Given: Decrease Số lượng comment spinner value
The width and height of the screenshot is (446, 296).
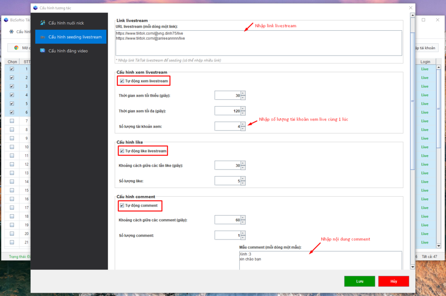Looking at the screenshot, I should tap(243, 237).
